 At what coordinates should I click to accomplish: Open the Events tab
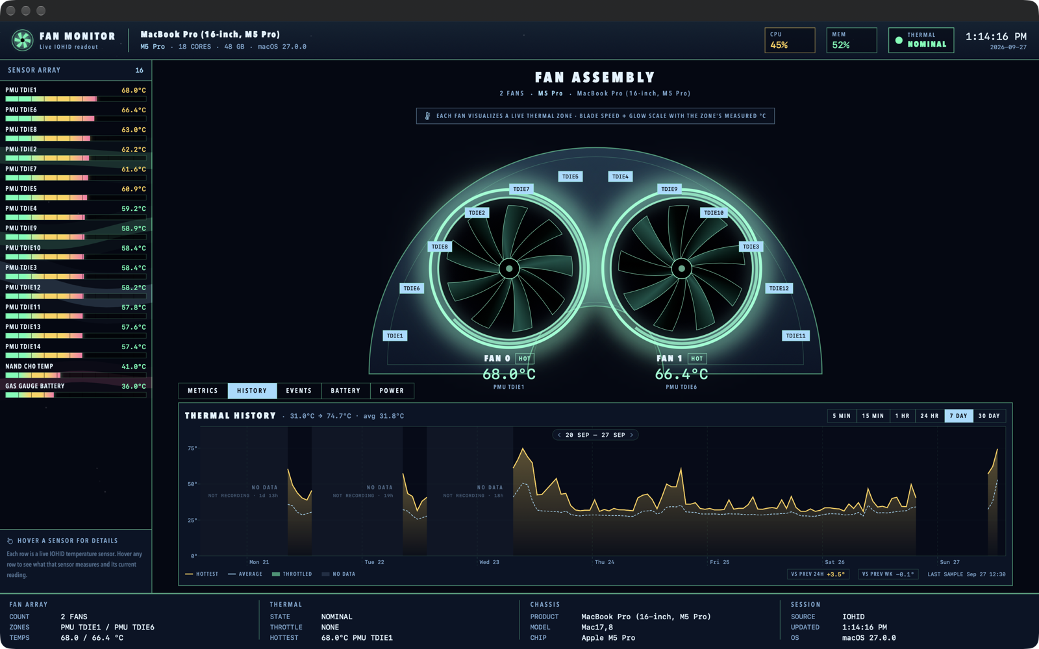[x=299, y=391]
